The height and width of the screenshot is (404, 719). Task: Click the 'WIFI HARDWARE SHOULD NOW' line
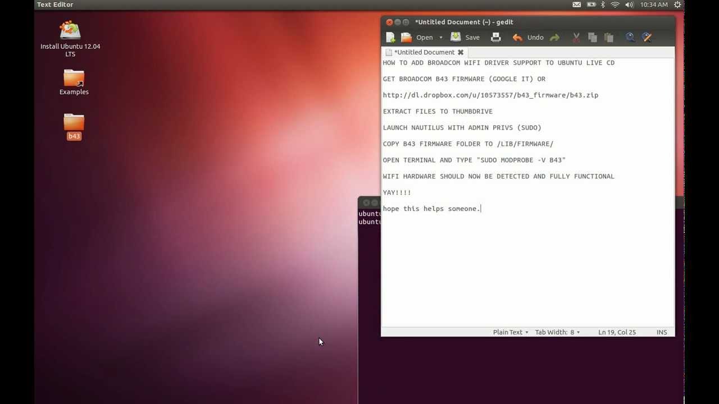499,177
